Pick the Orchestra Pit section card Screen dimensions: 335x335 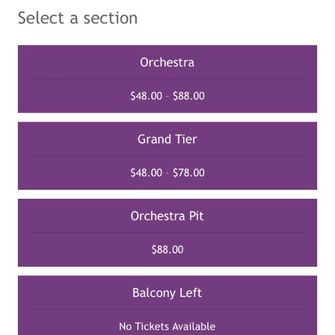click(x=167, y=233)
